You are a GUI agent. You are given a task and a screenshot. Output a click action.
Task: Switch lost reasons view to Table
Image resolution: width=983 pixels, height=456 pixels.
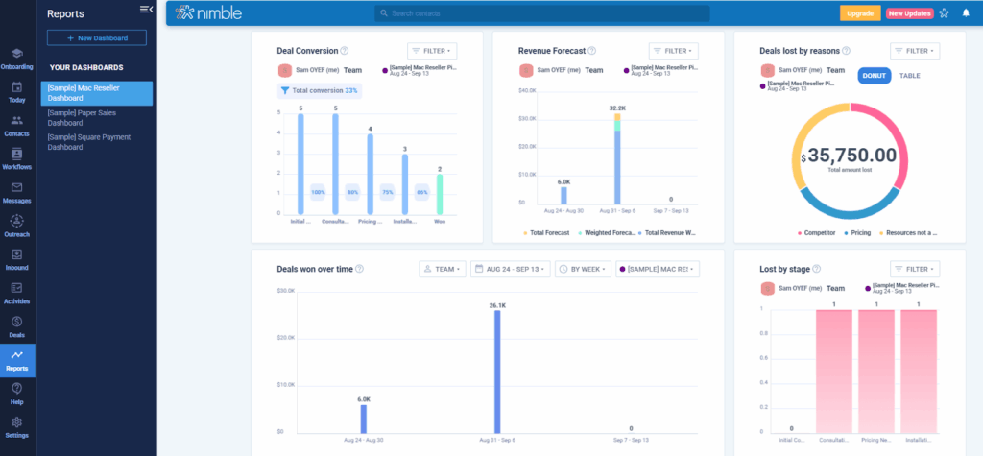[911, 76]
